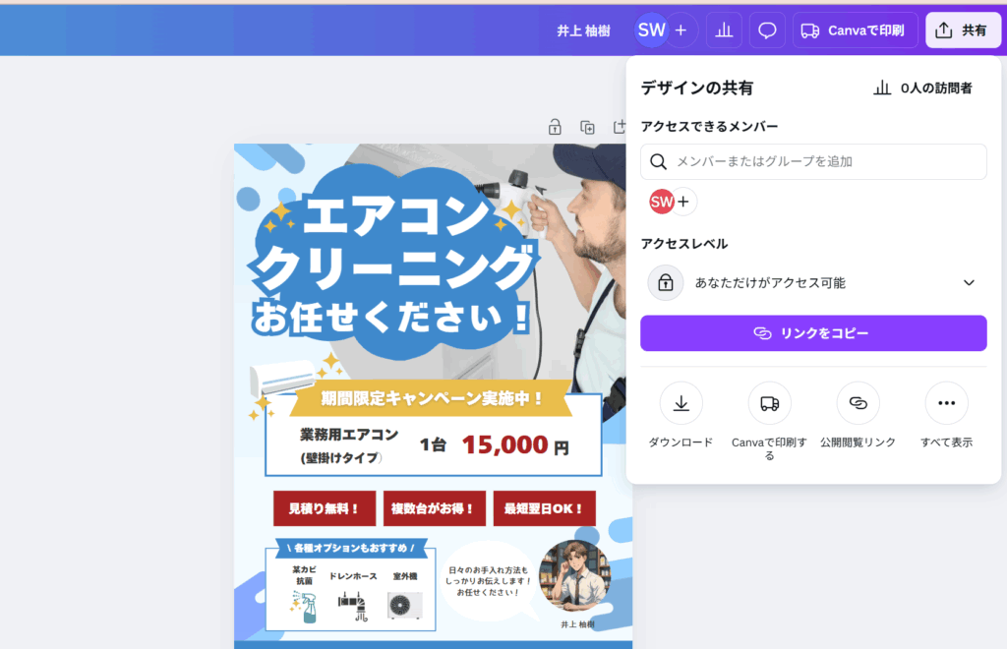The height and width of the screenshot is (649, 1007).
Task: Duplicate the page with copy icon
Action: coord(587,127)
